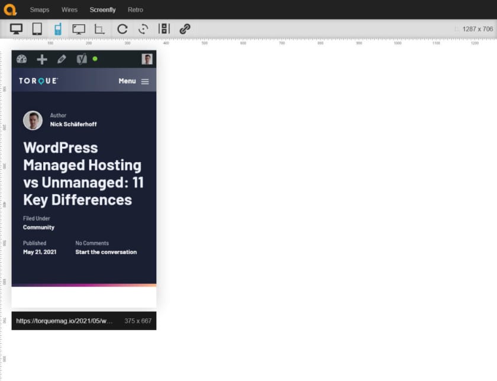497x381 pixels.
Task: Open the custom screen size crop icon
Action: tap(99, 29)
